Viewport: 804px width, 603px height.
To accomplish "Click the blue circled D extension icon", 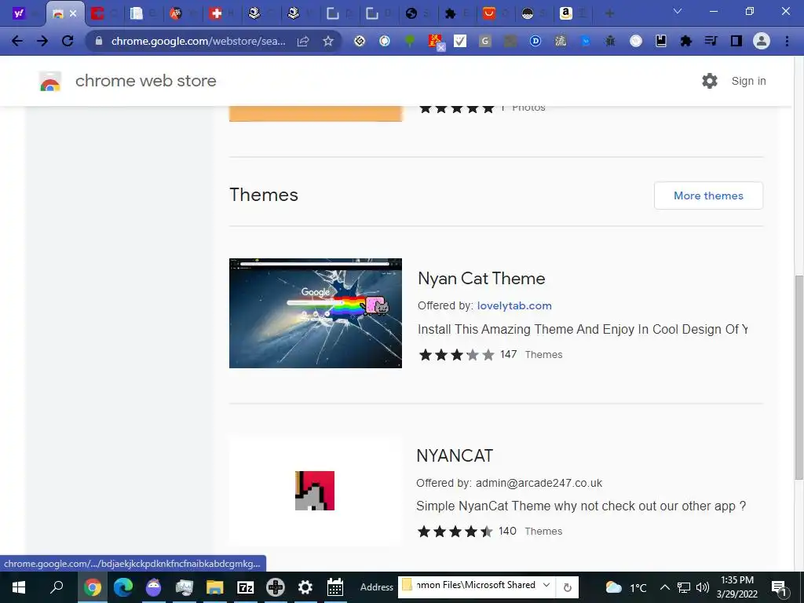I will (535, 41).
